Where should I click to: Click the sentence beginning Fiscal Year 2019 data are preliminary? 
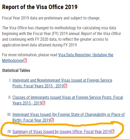coord(51,18)
